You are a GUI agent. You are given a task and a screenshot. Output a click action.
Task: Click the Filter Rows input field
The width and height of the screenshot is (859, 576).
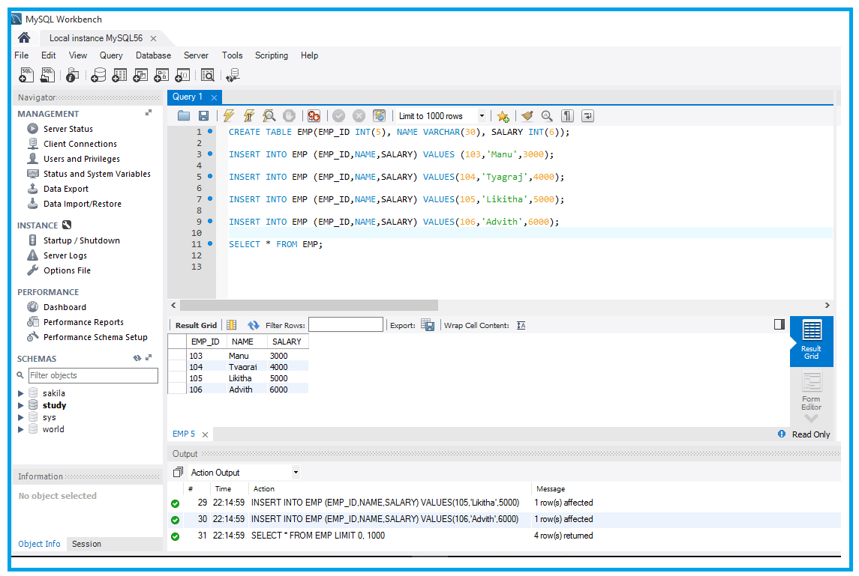[x=345, y=324]
